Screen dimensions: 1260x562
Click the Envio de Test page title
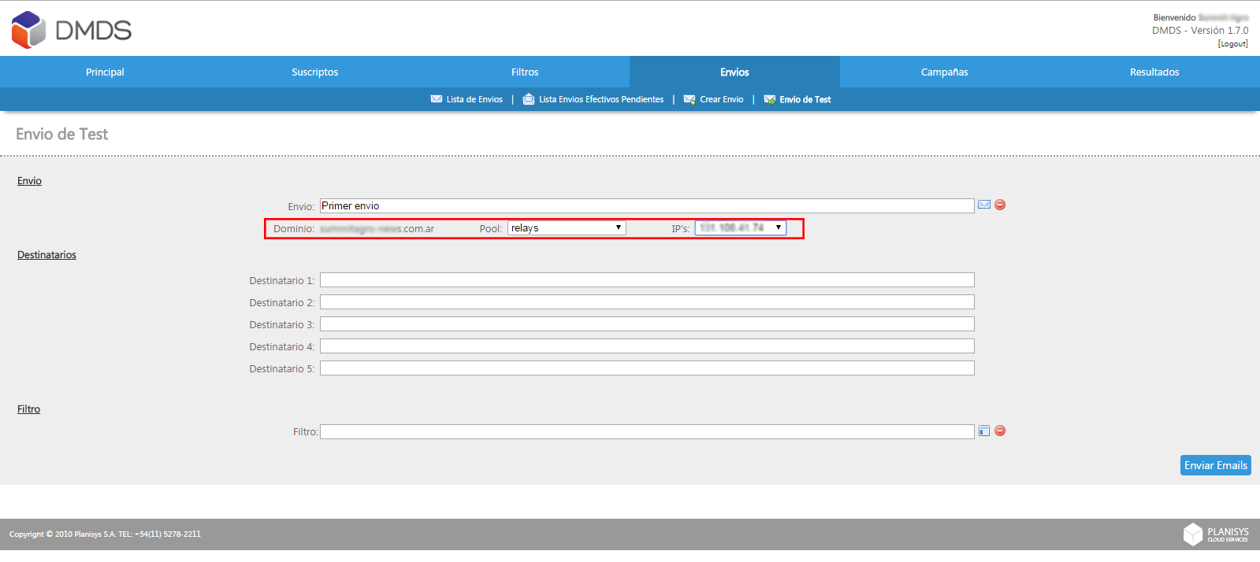coord(62,134)
